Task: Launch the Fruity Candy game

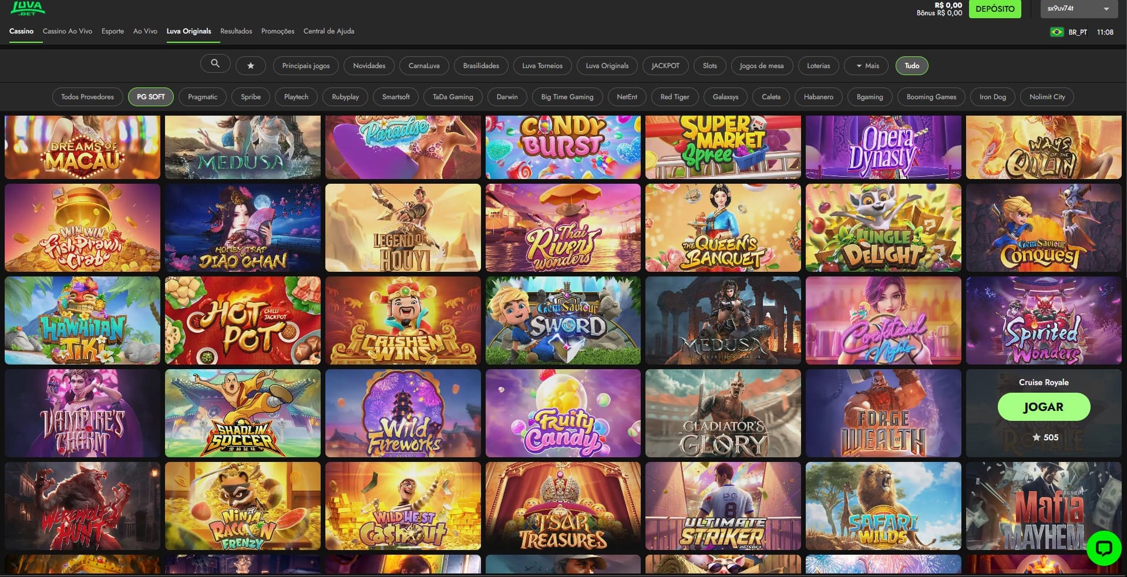Action: [x=563, y=413]
